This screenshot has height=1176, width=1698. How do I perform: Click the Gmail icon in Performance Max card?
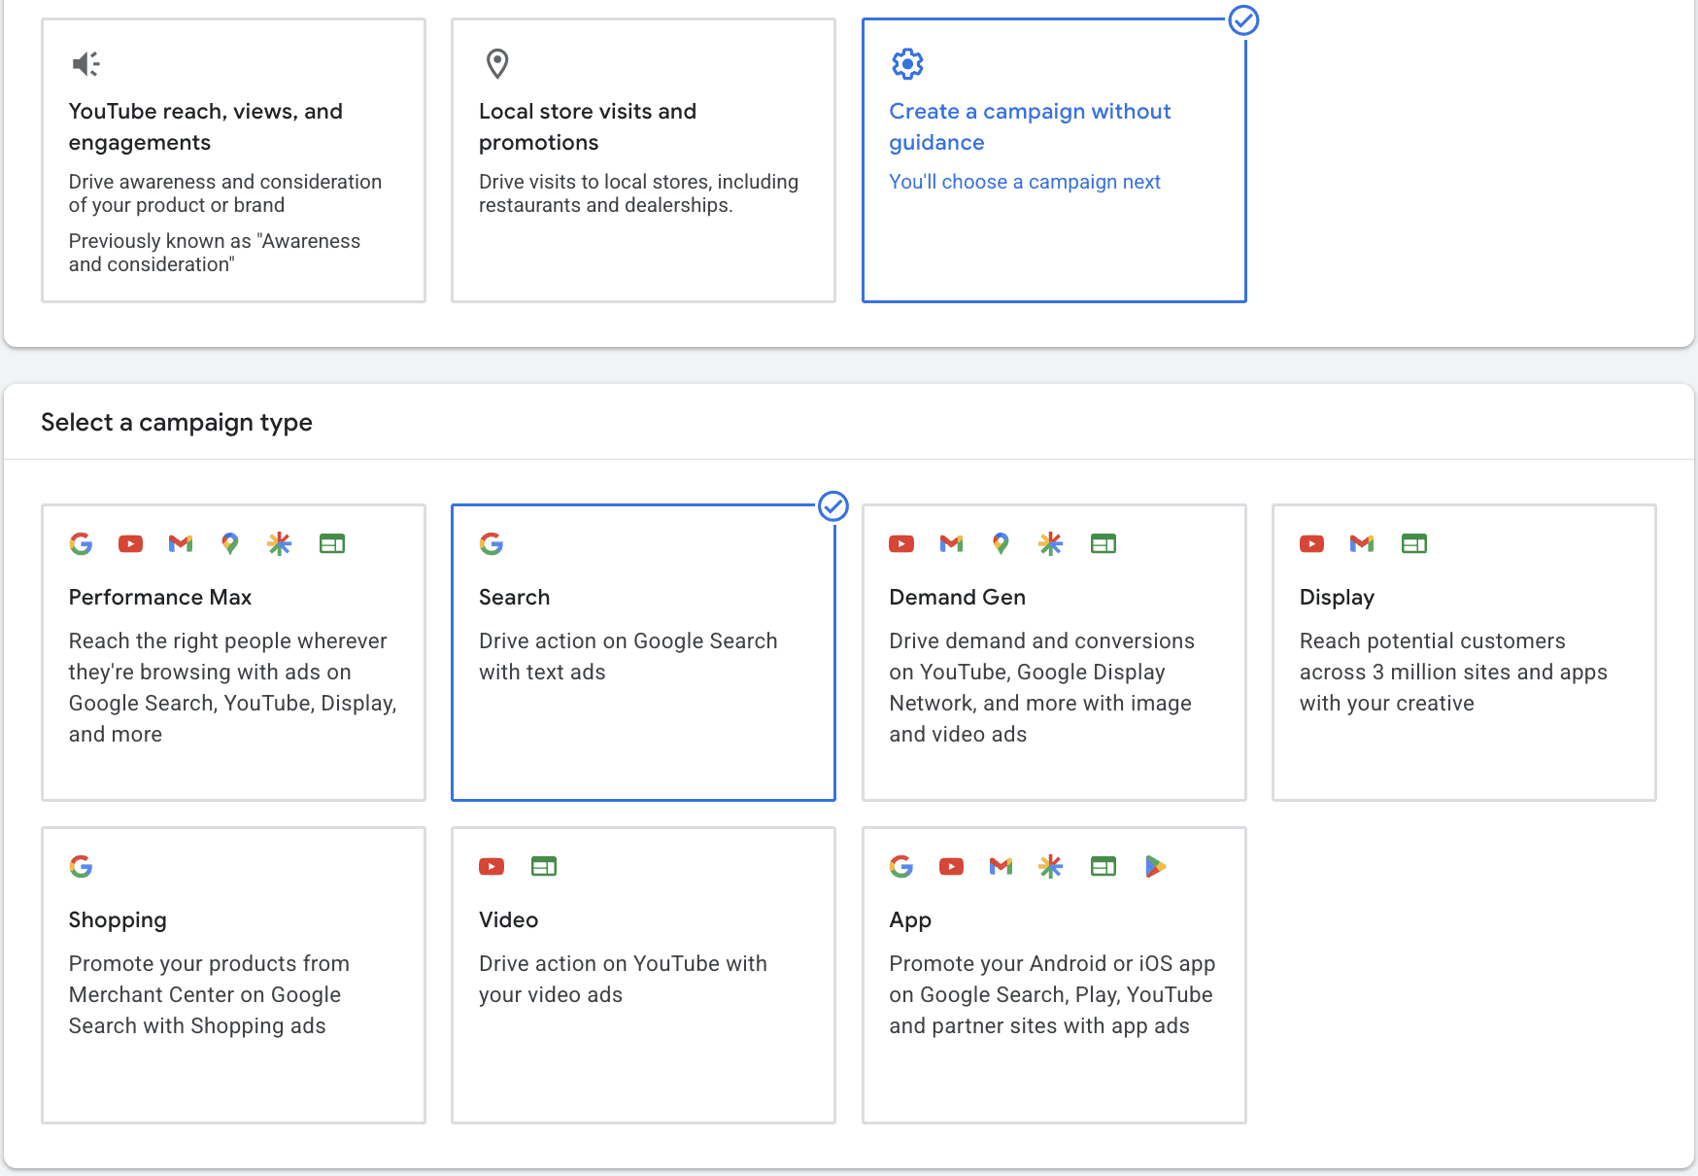[x=181, y=543]
